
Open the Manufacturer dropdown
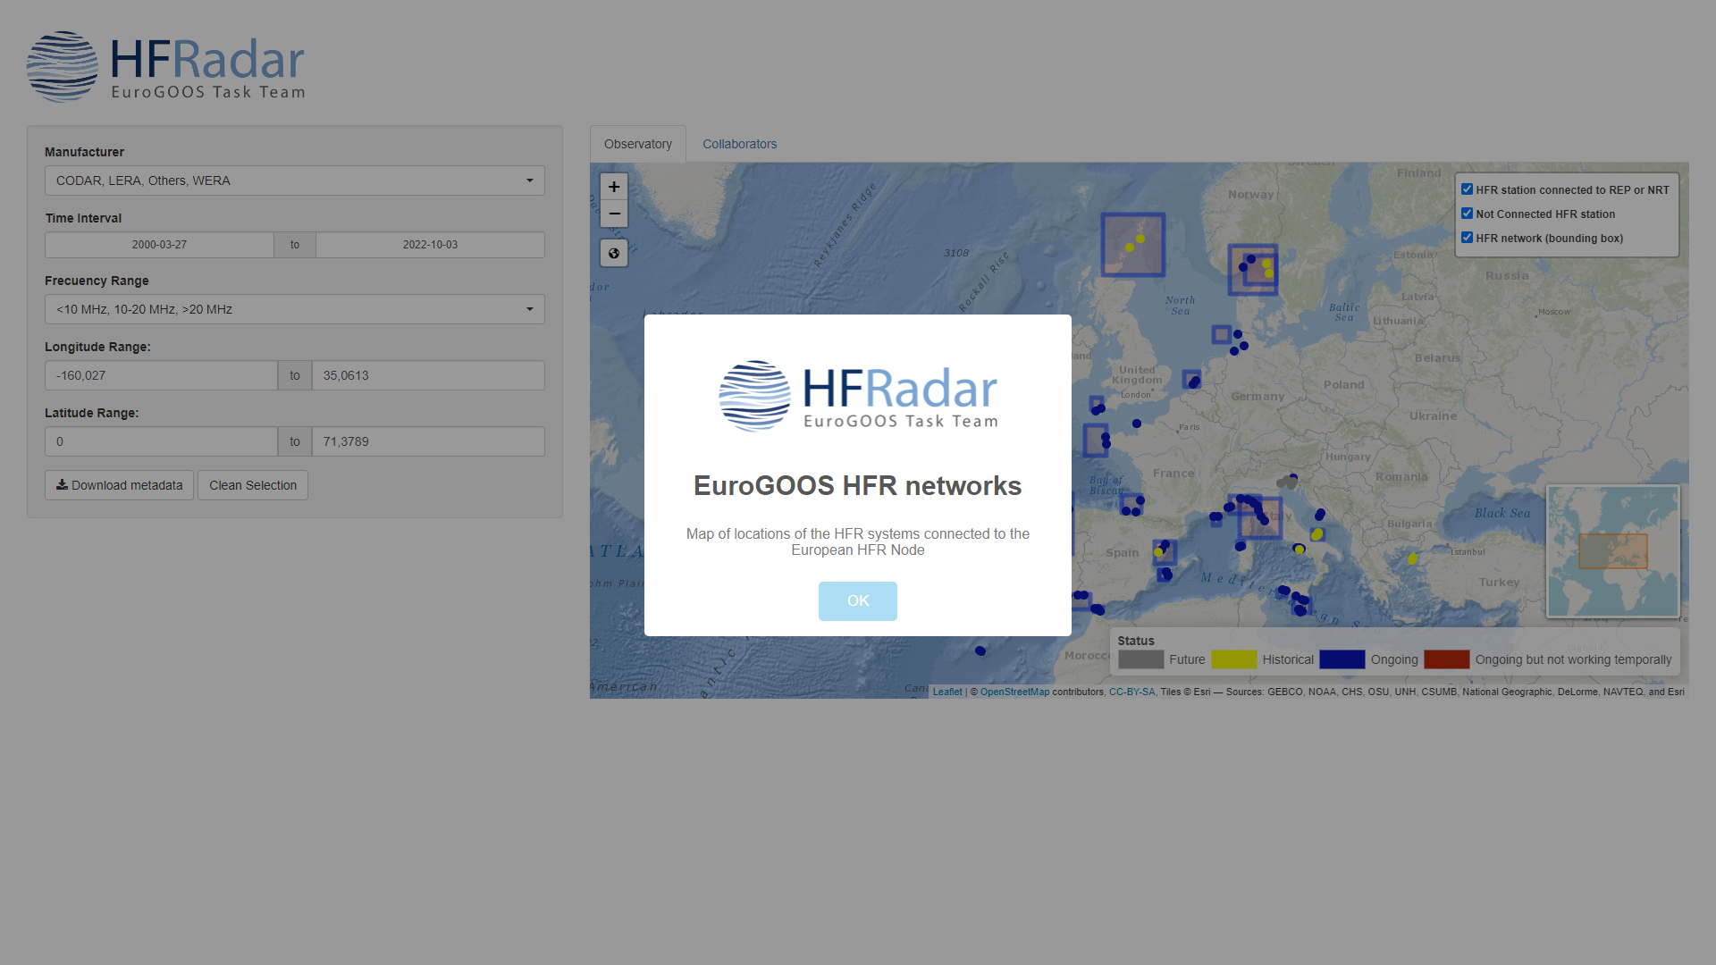pos(295,180)
